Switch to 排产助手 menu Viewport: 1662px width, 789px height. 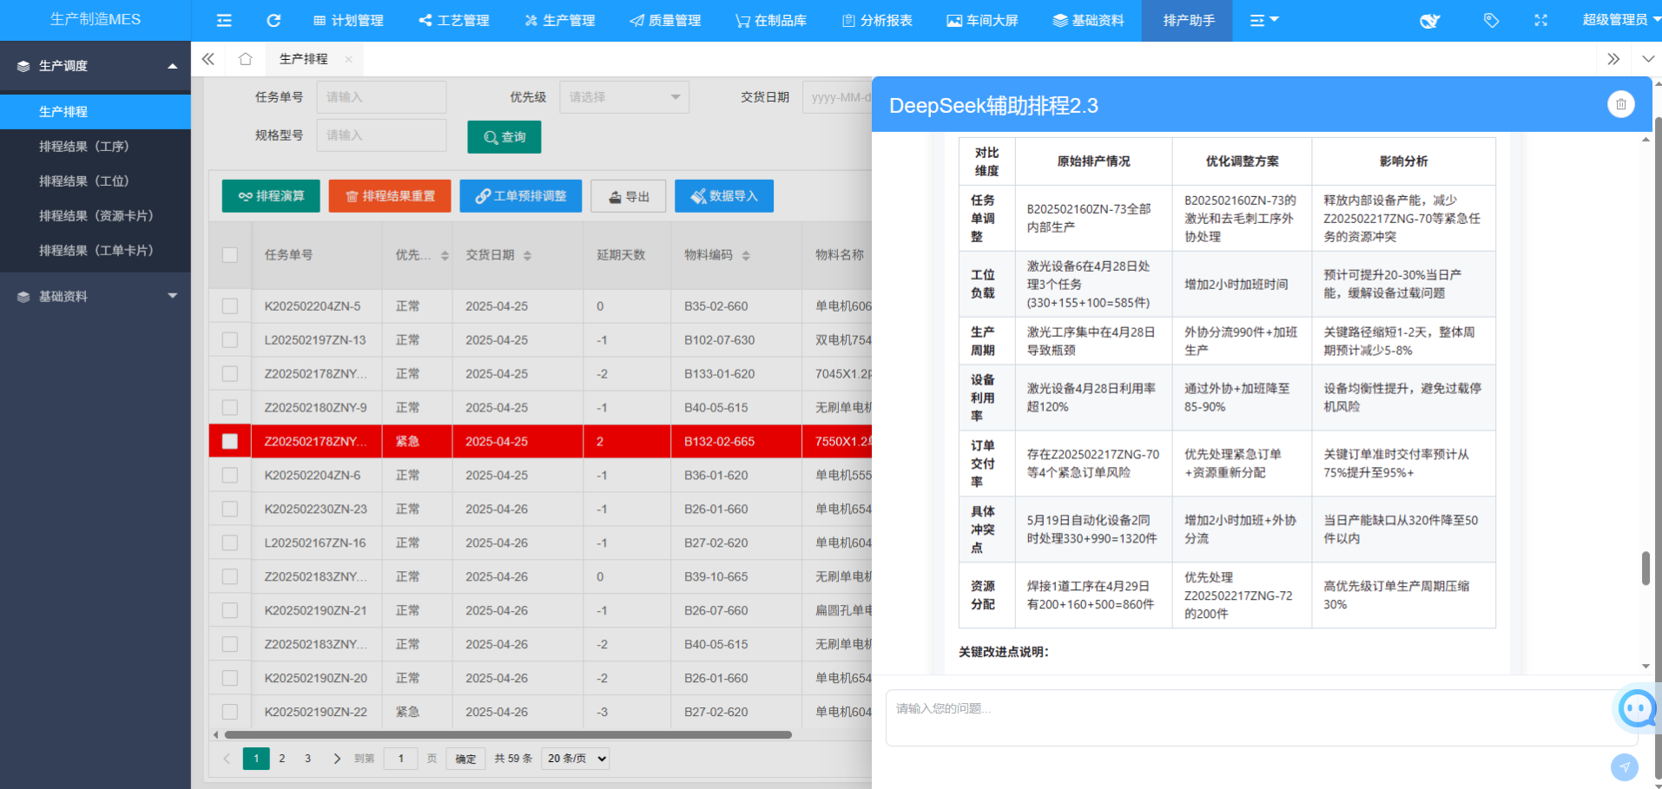click(1190, 20)
